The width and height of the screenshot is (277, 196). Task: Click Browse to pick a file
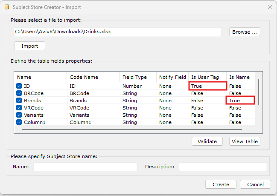pyautogui.click(x=245, y=32)
